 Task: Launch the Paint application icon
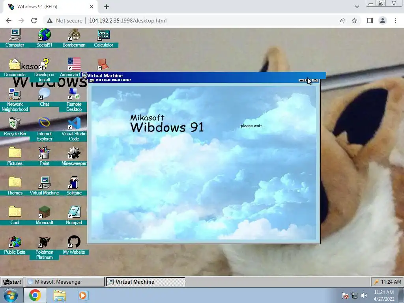point(44,156)
